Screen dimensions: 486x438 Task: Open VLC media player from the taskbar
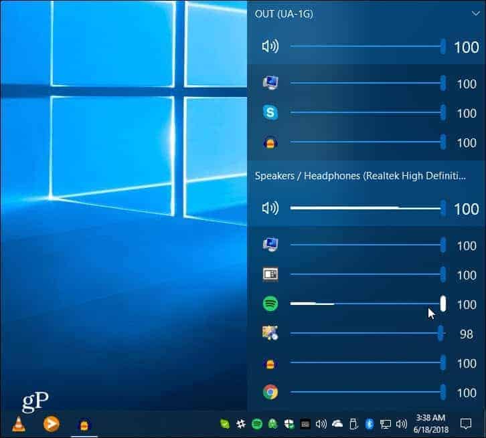[19, 423]
